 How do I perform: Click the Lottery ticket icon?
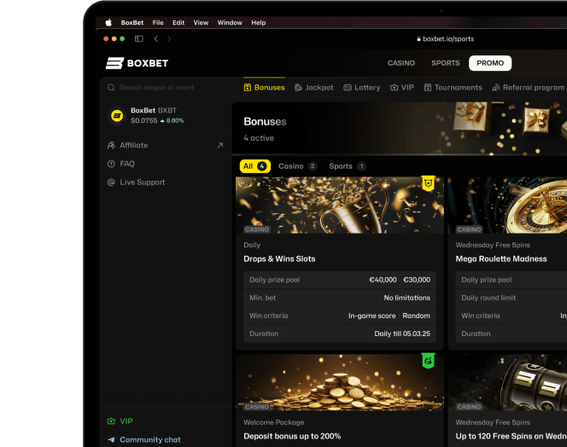[x=348, y=88]
